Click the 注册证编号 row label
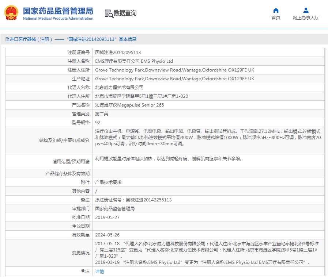 click(x=79, y=53)
